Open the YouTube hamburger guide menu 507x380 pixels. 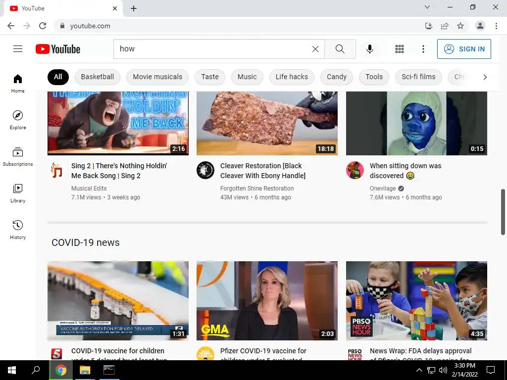18,49
